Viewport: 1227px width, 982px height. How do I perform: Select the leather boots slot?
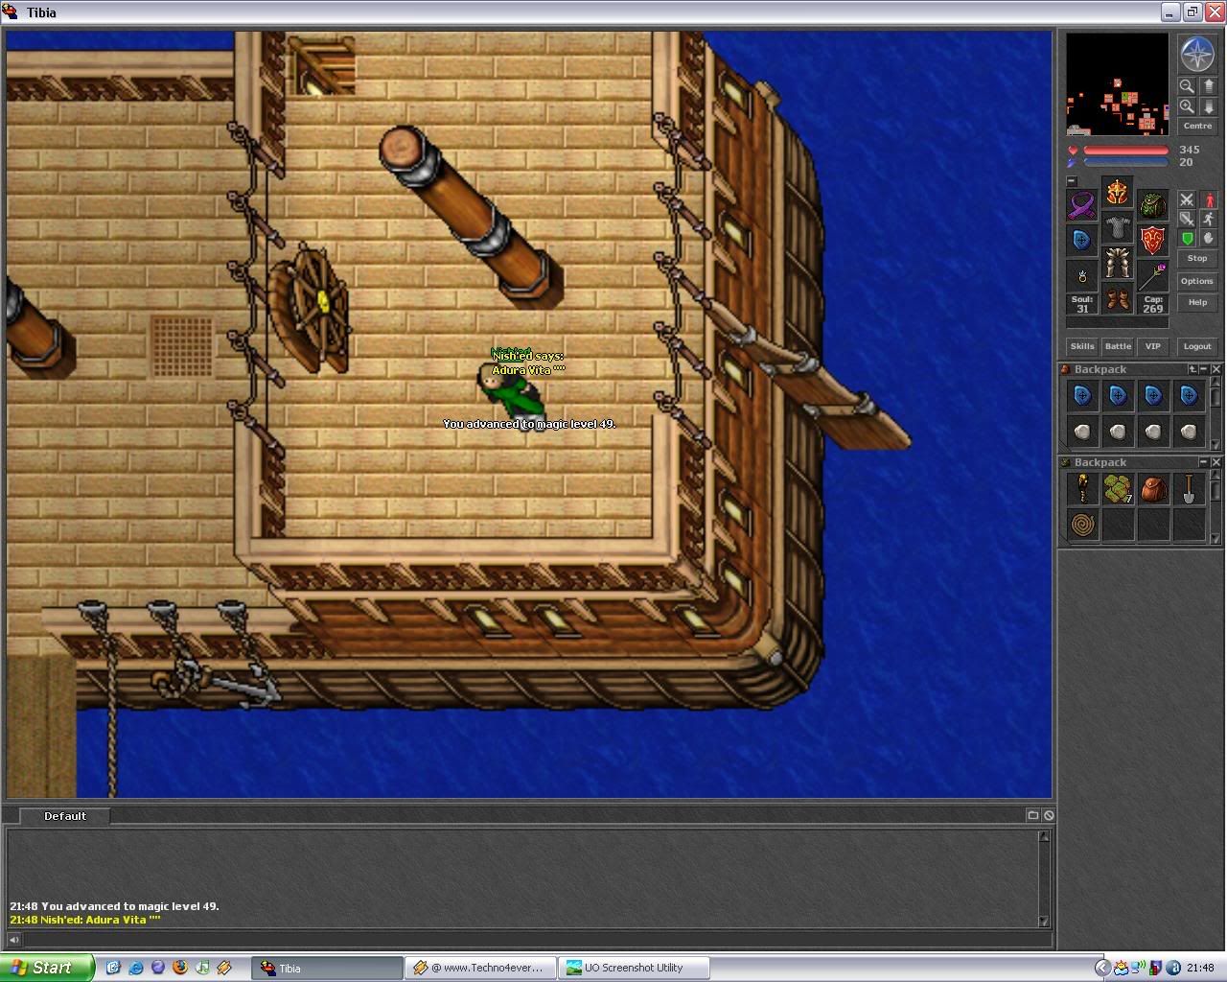point(1118,299)
